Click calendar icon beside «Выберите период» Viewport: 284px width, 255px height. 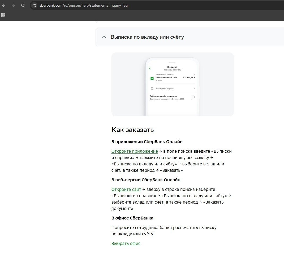[x=152, y=88]
